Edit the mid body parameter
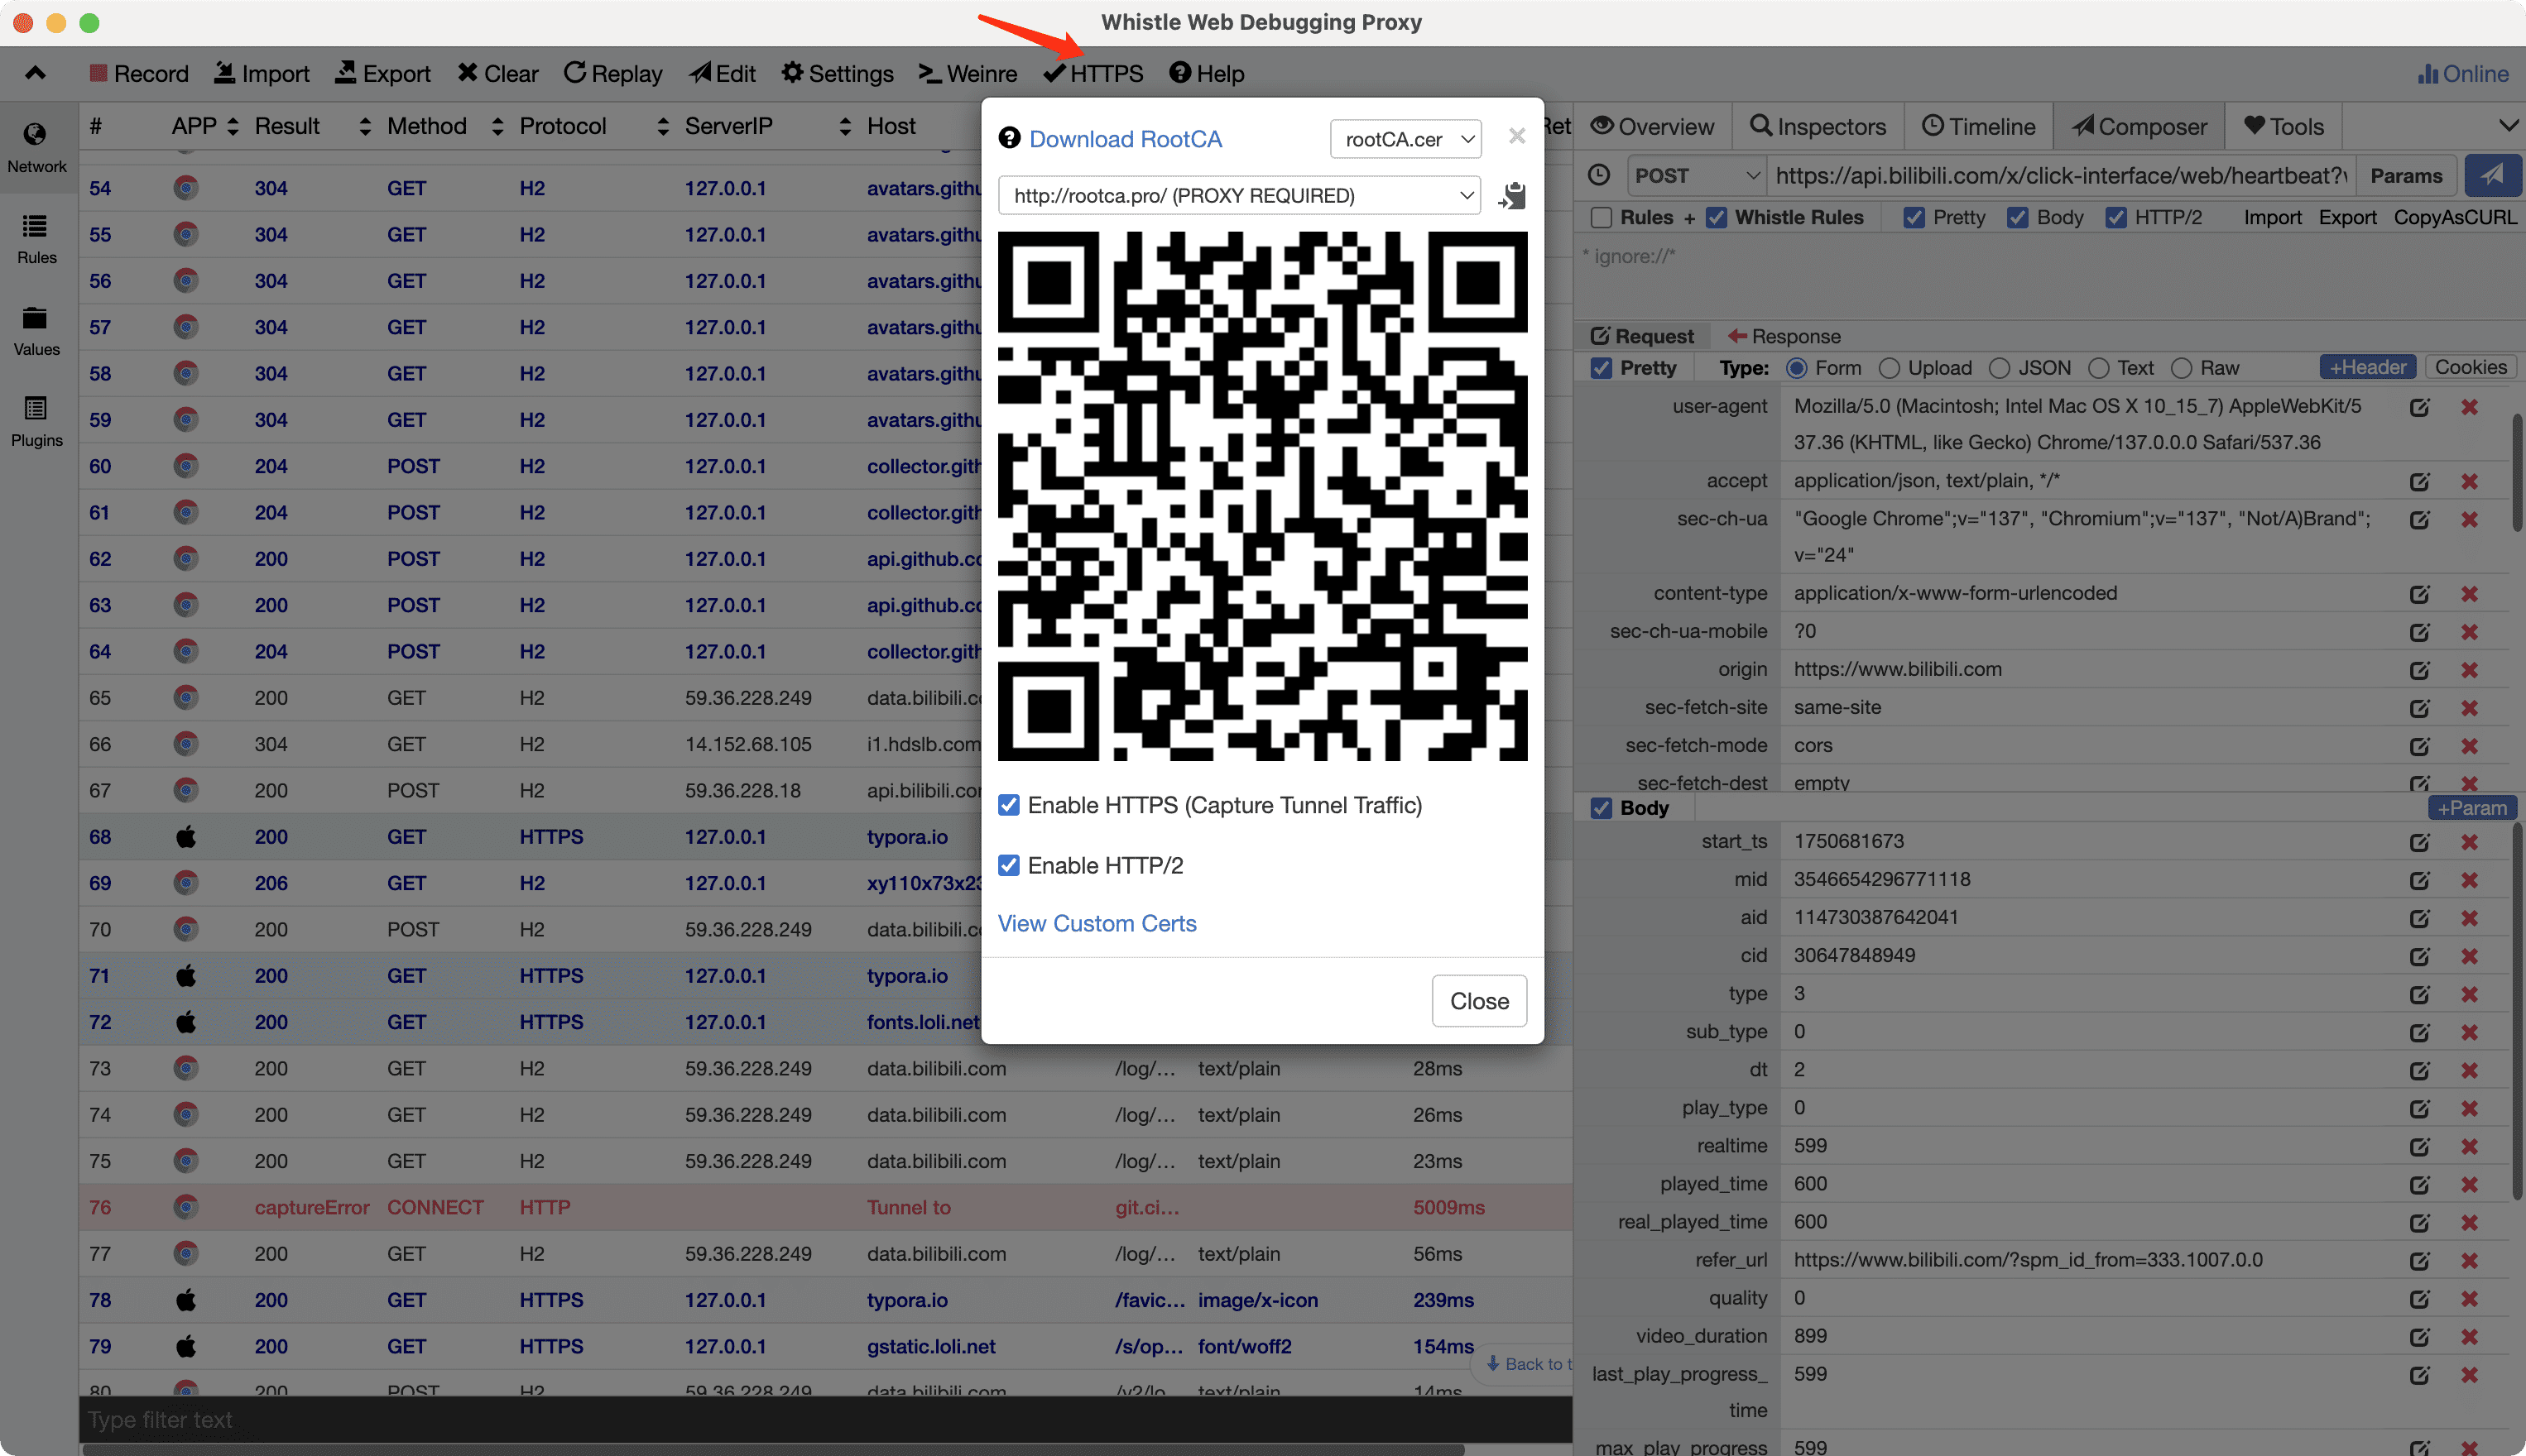Image resolution: width=2526 pixels, height=1456 pixels. coord(2419,880)
